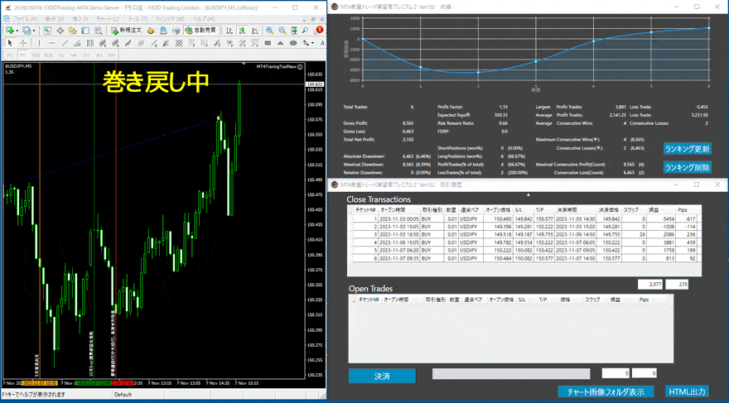Screen dimensions: 729x403
Task: Click the zoom in magnifier icon
Action: pyautogui.click(x=269, y=30)
